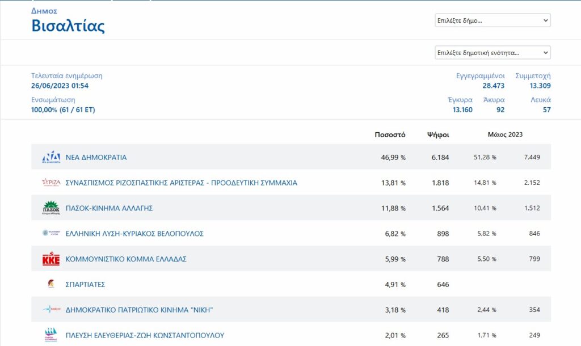Expand the 'Επιλέξτε δημοτική ενότητα...' dropdown
Screen dimensions: 581x346
(492, 53)
